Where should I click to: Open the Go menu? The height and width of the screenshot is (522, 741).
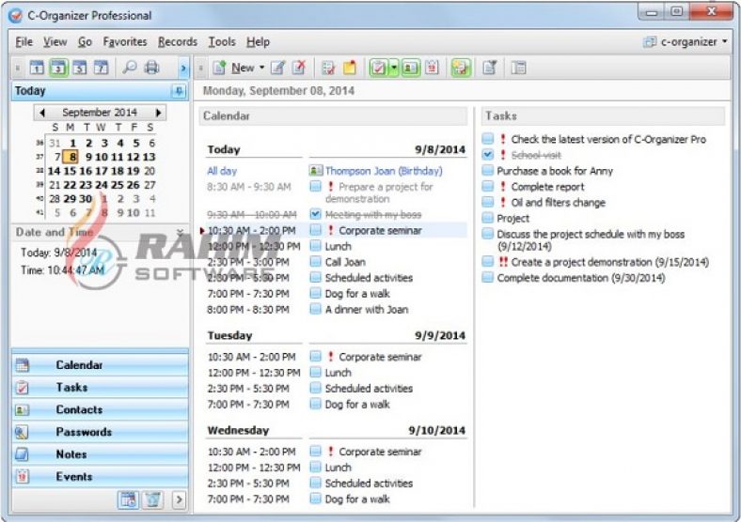85,42
